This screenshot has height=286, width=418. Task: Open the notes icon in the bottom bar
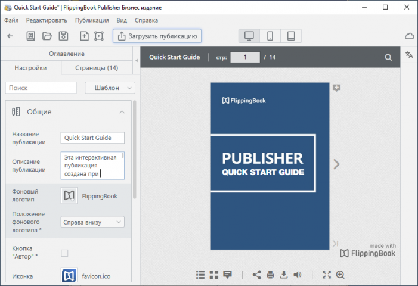pyautogui.click(x=227, y=275)
